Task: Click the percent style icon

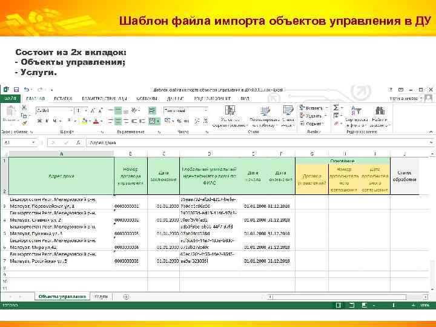Action: click(179, 121)
